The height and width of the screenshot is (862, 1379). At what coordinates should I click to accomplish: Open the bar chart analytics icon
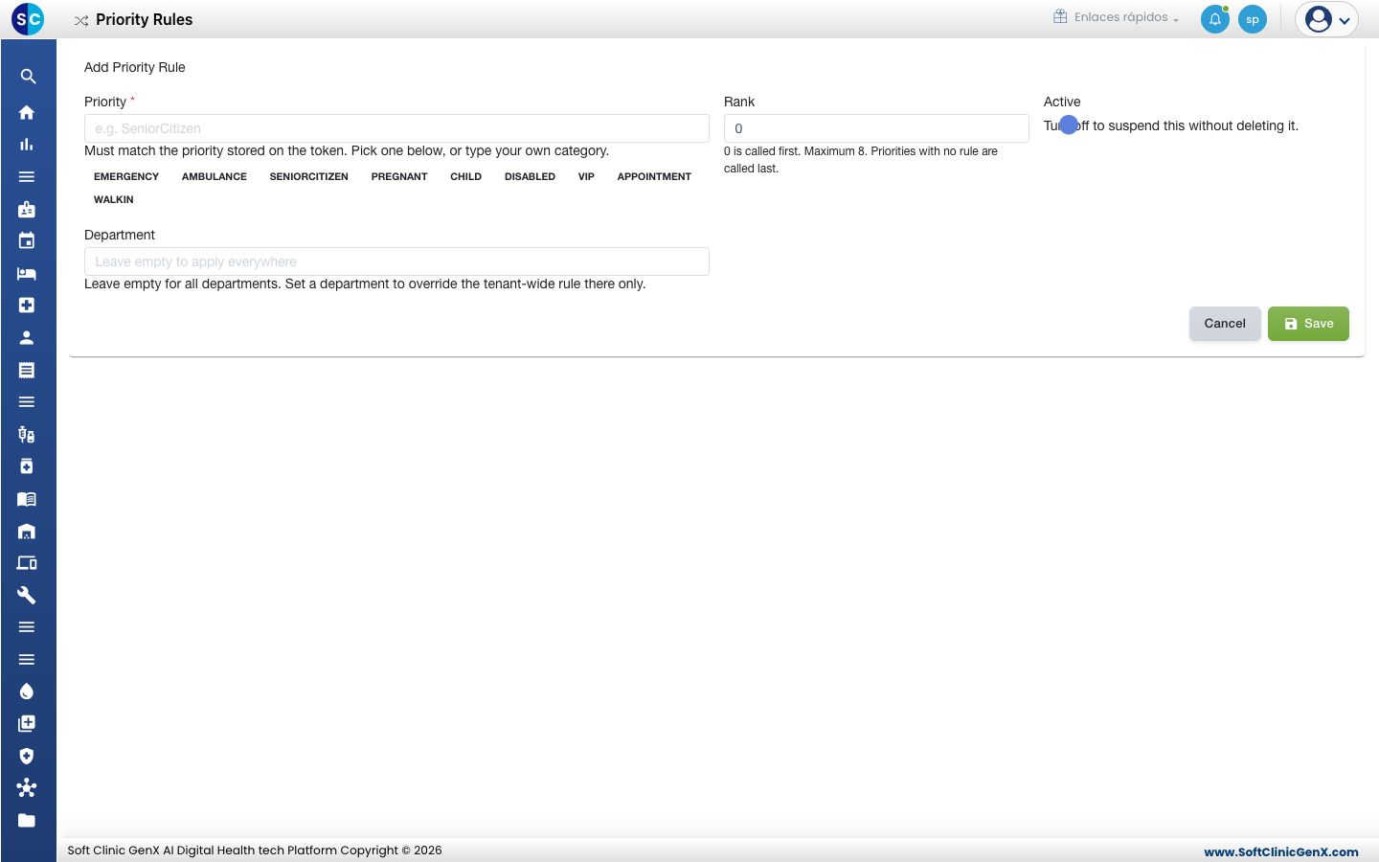pos(27,145)
